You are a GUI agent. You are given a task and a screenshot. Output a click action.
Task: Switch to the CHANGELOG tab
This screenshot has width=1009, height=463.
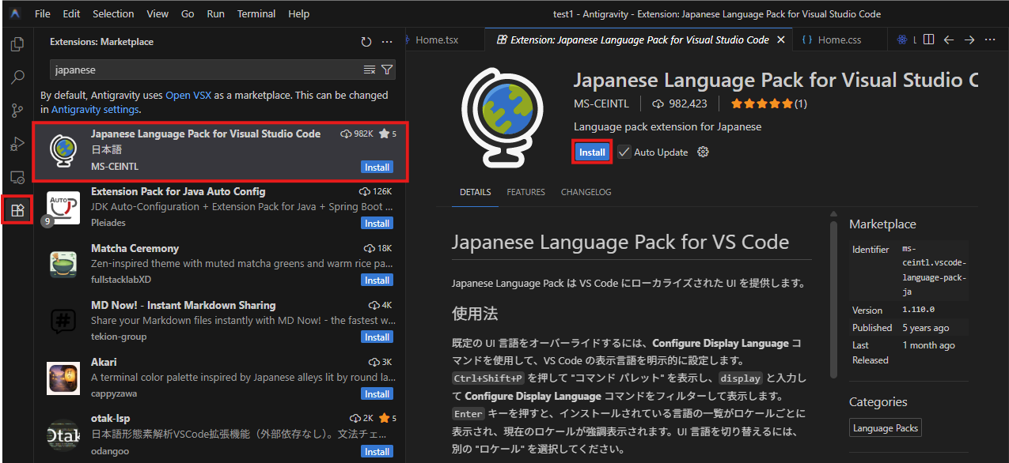point(586,192)
